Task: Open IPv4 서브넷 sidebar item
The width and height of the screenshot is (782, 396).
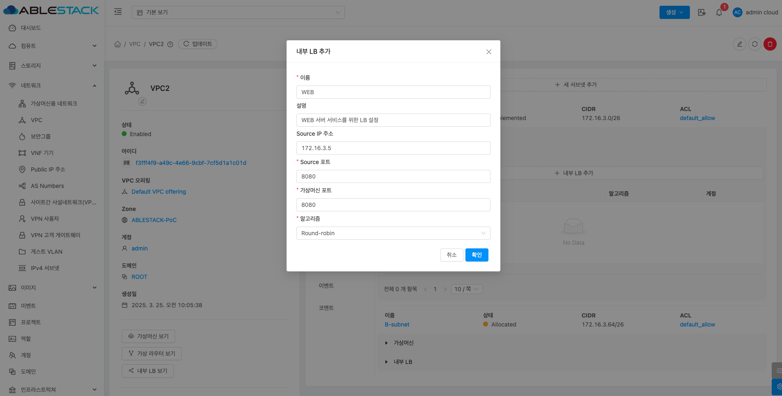Action: (x=45, y=268)
